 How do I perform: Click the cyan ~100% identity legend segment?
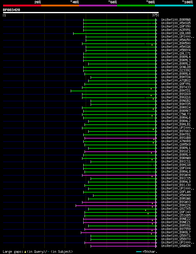[174, 6]
